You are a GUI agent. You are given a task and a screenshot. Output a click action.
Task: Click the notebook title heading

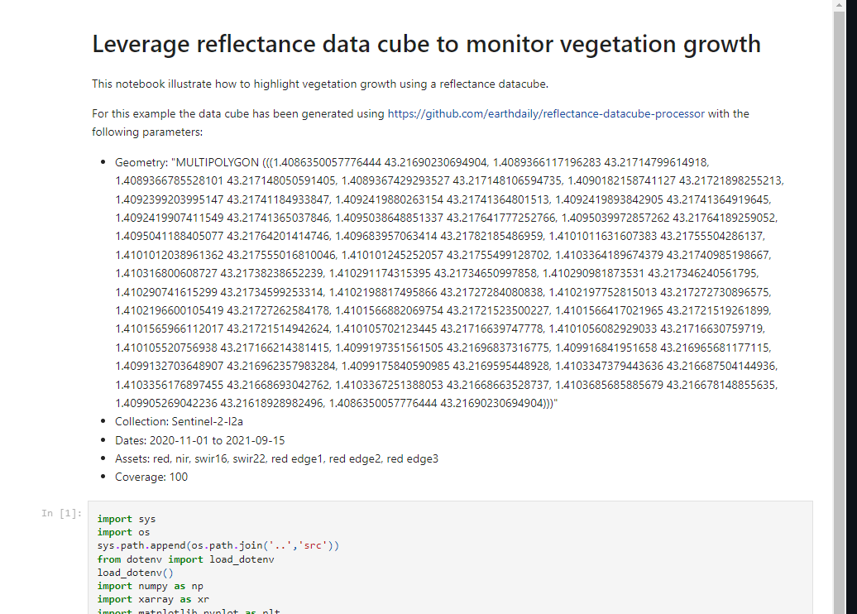click(x=426, y=44)
